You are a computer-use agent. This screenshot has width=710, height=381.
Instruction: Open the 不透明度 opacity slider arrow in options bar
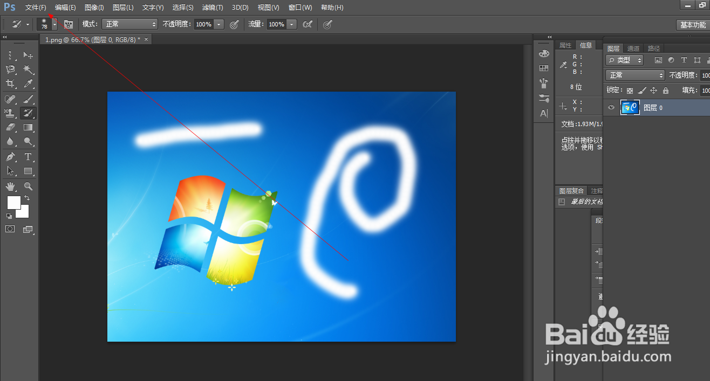click(219, 24)
